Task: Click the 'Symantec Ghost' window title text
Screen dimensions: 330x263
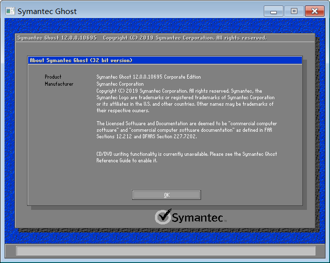Action: point(47,11)
